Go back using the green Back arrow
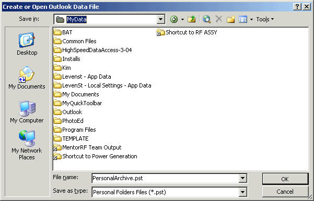Viewport: 314px width, 201px height. tap(174, 19)
